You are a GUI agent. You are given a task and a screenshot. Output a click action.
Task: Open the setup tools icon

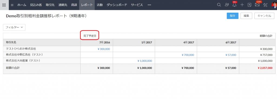(x=265, y=5)
